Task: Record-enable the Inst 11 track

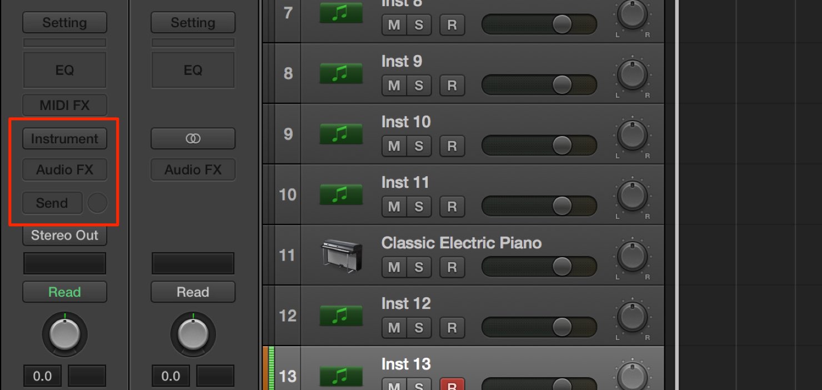Action: coord(452,207)
